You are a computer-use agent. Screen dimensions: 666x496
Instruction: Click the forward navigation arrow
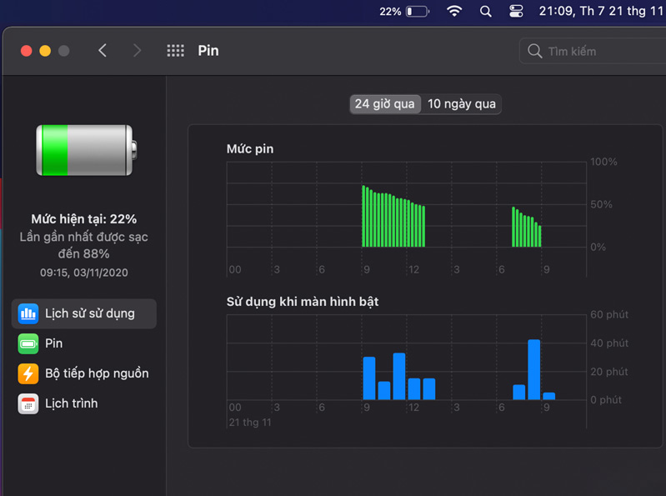[137, 51]
